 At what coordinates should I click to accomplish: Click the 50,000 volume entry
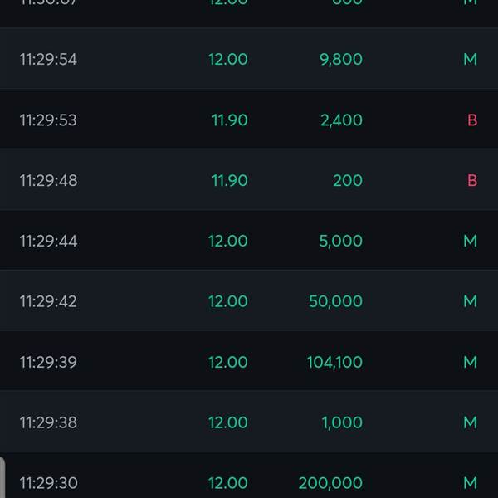point(335,301)
